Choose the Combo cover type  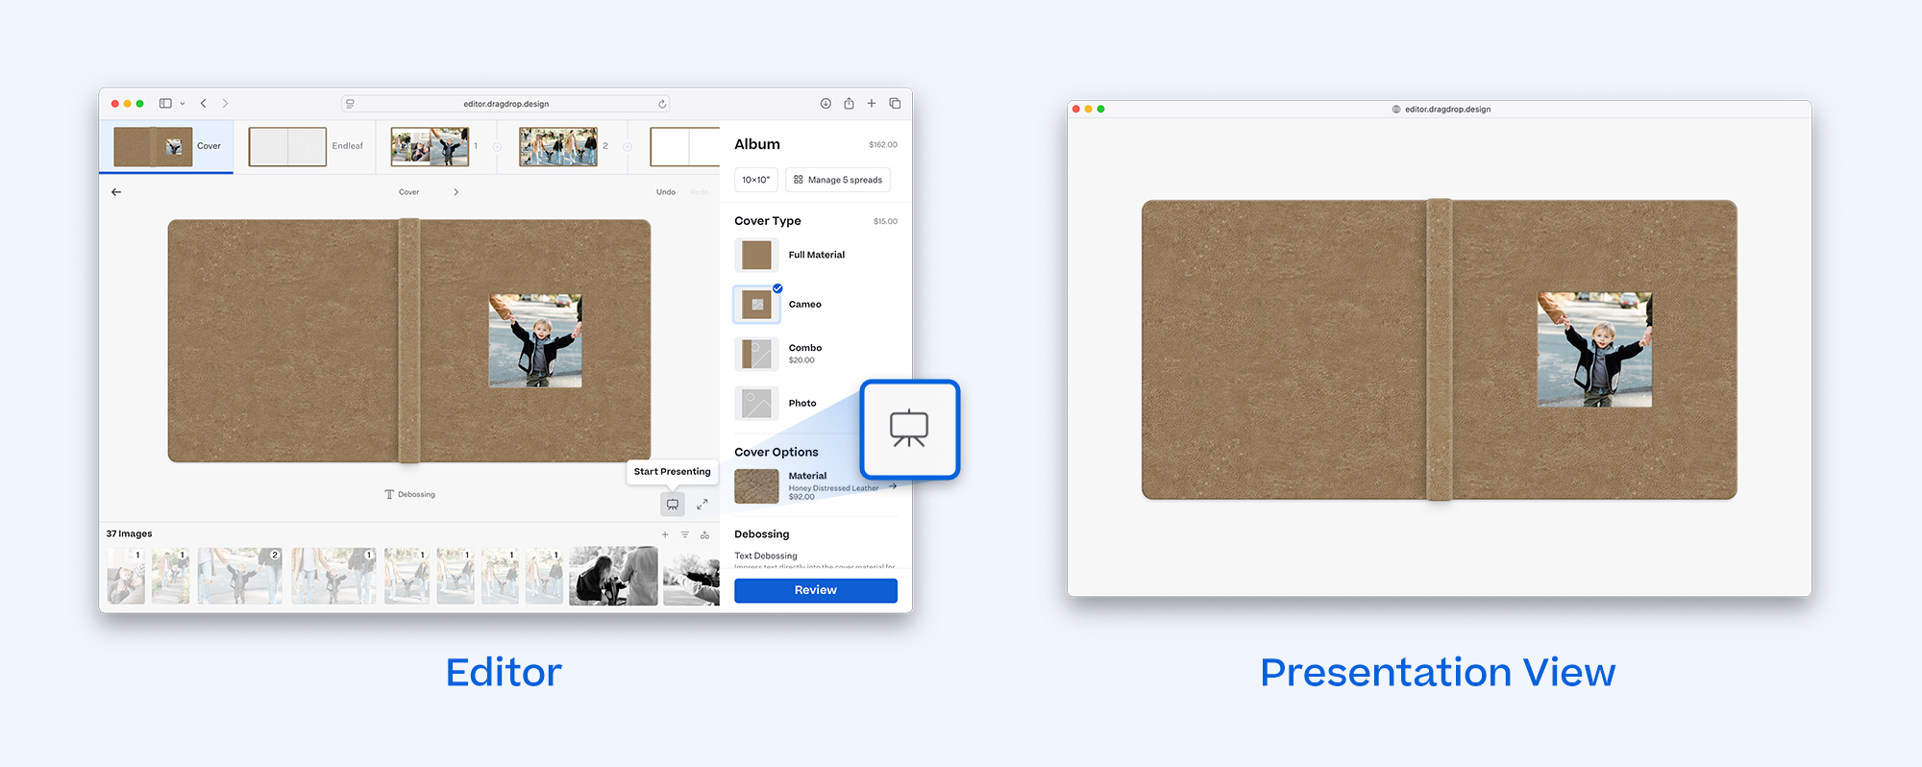coord(757,354)
